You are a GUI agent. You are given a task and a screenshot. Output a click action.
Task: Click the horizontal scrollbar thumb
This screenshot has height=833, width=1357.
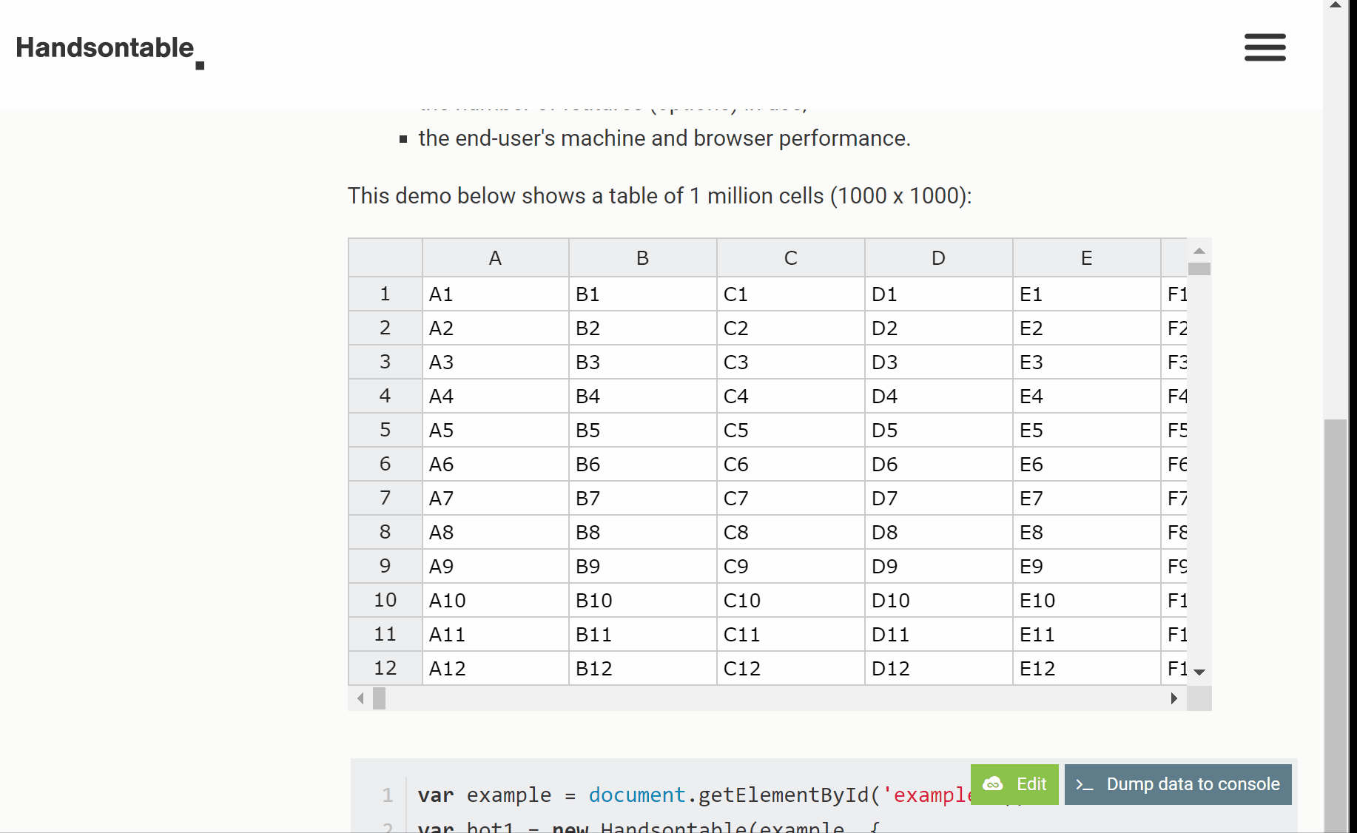pyautogui.click(x=379, y=698)
